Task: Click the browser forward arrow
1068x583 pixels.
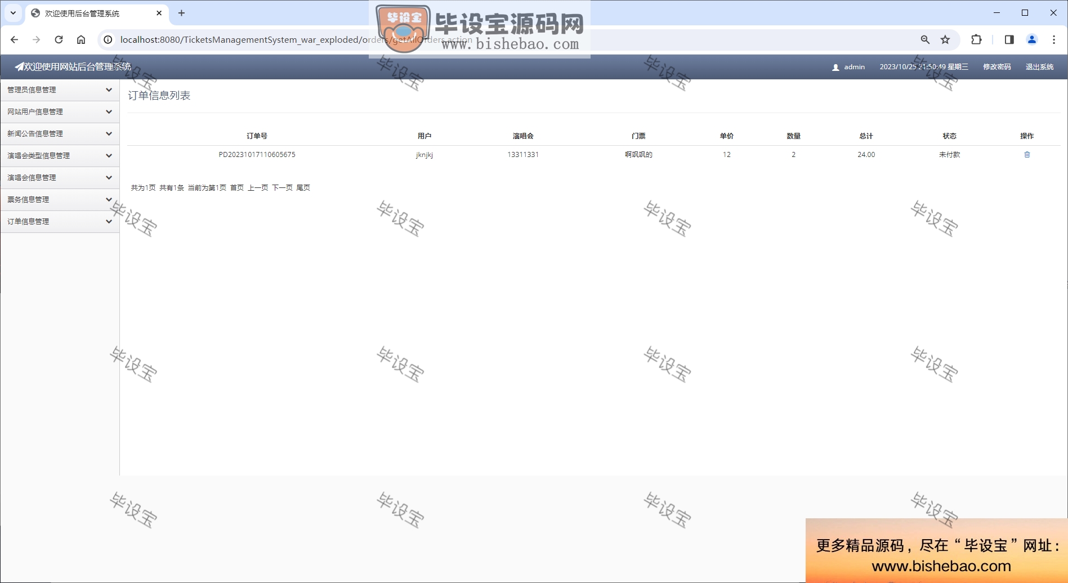Action: [x=37, y=39]
